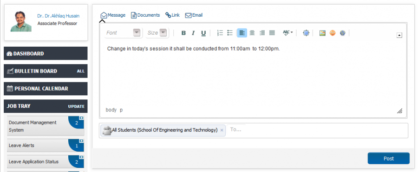
Task: Click the Post button
Action: coord(388,159)
